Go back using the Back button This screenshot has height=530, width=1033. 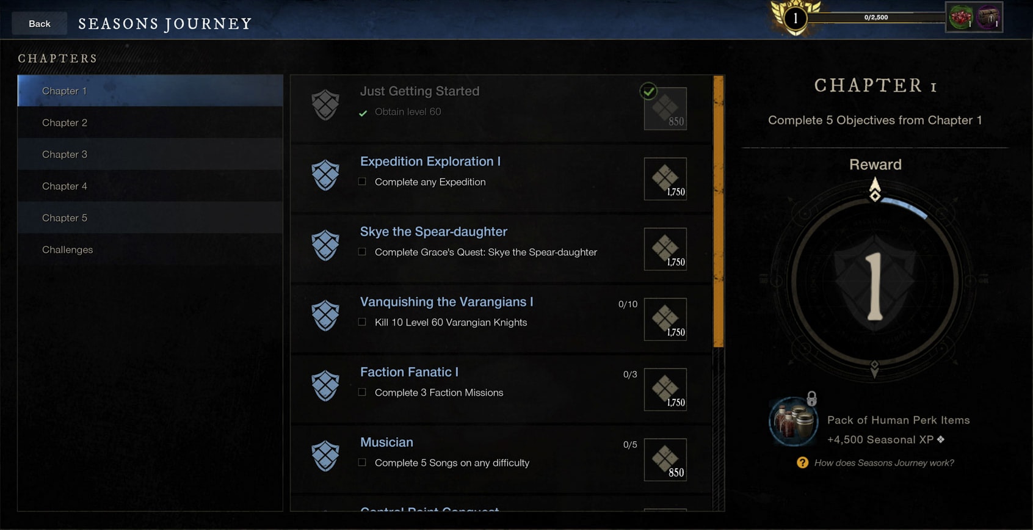[40, 24]
